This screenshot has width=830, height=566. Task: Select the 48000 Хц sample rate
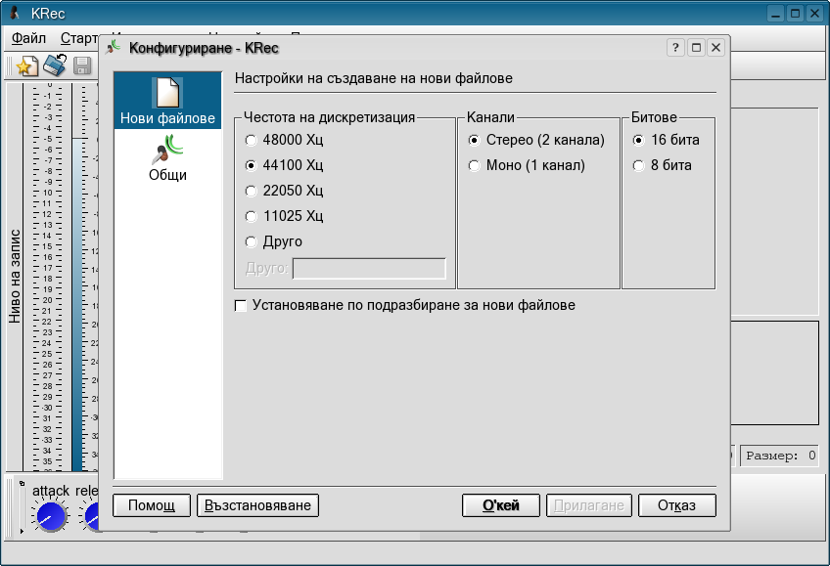252,141
